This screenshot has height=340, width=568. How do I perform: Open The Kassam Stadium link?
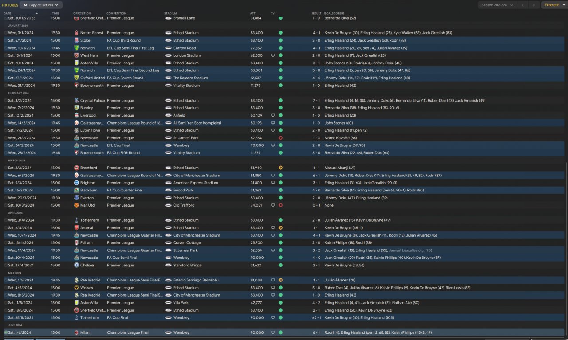click(190, 78)
